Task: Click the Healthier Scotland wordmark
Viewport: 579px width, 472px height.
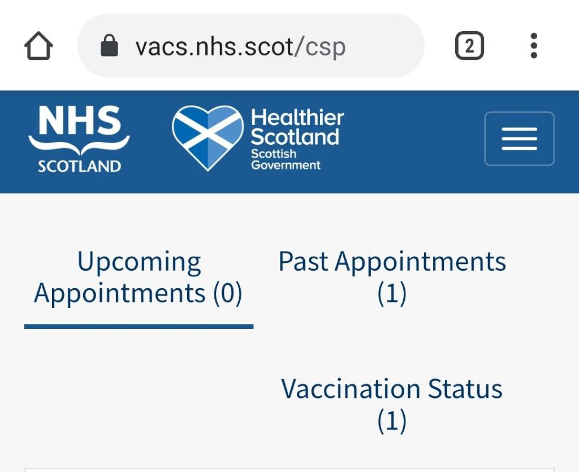Action: click(297, 127)
